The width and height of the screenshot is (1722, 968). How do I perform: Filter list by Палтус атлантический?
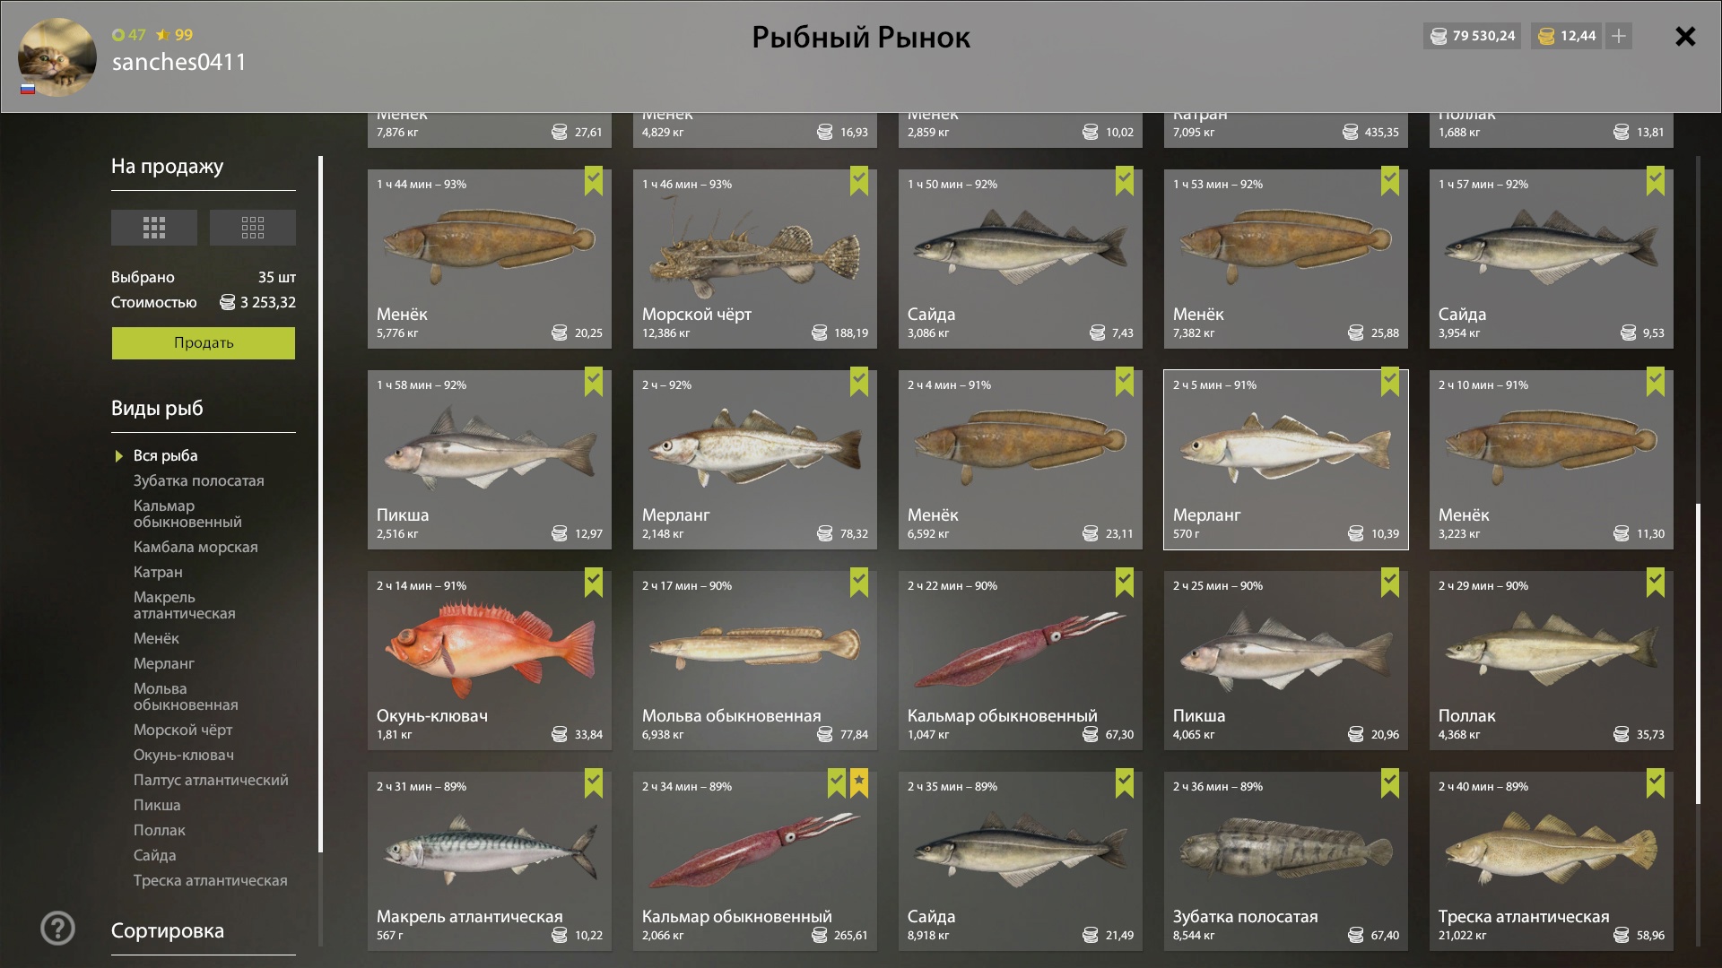[211, 780]
